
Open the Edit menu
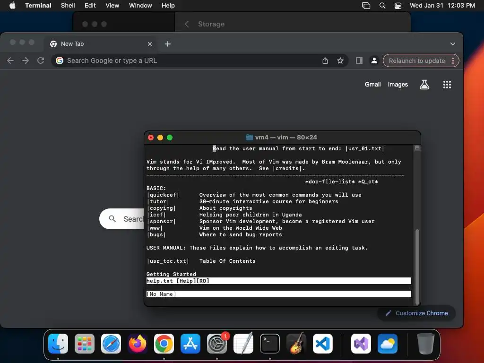[x=90, y=6]
